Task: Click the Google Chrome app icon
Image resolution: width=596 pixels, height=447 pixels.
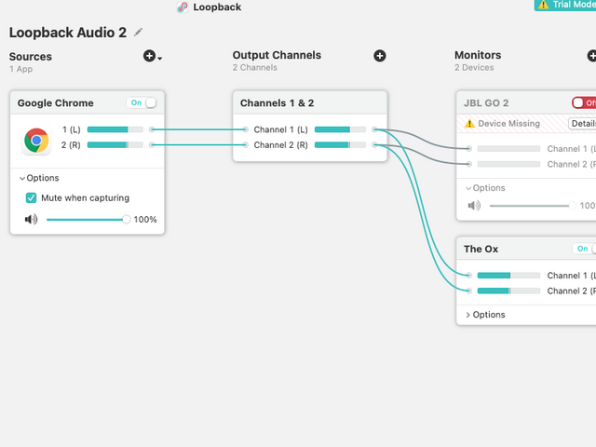Action: (36, 141)
